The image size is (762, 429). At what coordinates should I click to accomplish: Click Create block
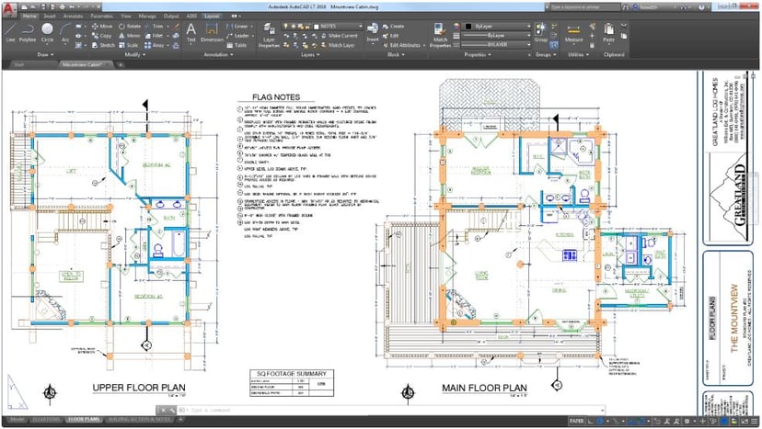pyautogui.click(x=393, y=27)
